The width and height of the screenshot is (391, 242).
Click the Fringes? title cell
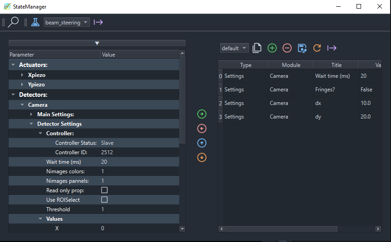336,90
